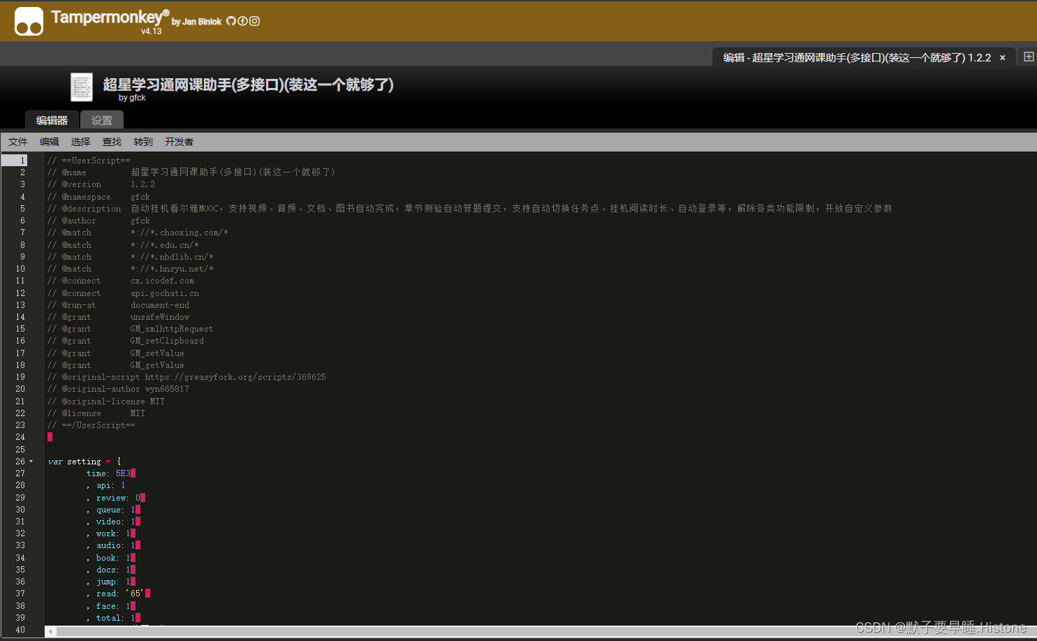1037x641 pixels.
Task: Open the Facebook icon link in header
Action: pos(242,21)
